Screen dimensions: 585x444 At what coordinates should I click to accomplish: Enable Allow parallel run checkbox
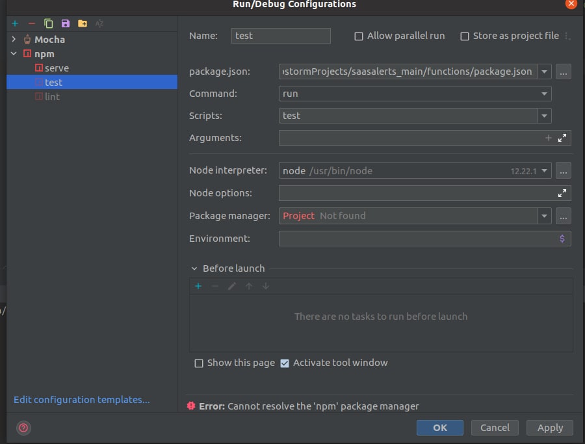click(359, 36)
